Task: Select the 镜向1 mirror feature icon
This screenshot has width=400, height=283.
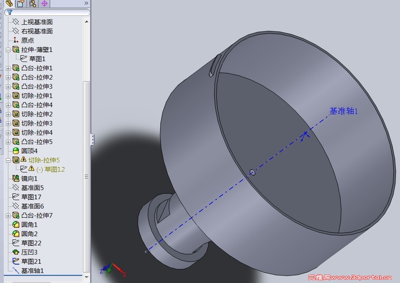Action: [16, 178]
